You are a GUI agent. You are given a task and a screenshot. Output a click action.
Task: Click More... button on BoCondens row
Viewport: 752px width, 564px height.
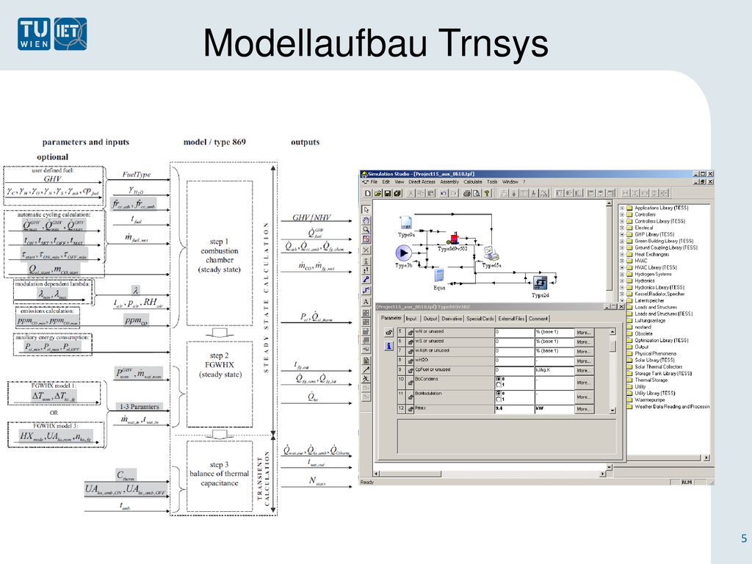pyautogui.click(x=584, y=383)
